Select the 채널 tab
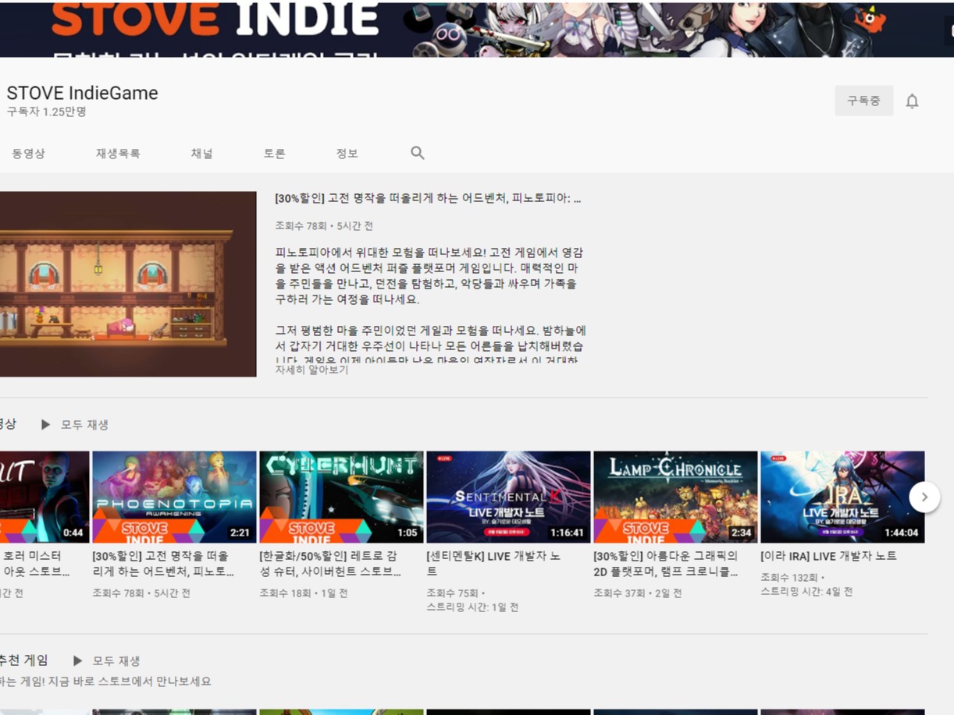 (x=201, y=153)
